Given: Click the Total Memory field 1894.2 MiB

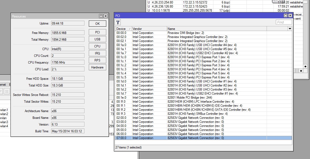Looking at the screenshot, I should tap(68, 40).
